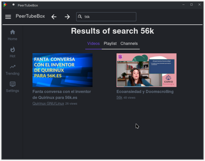
Task: Minimize the PeerTubeBox window
Action: [x=183, y=5]
